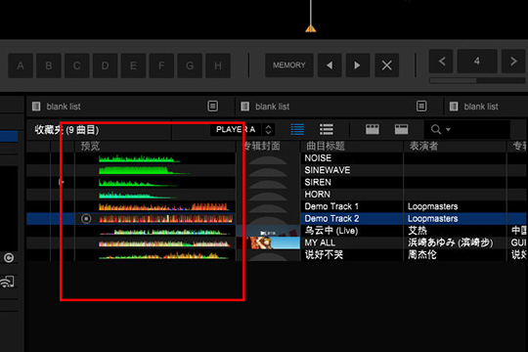528x352 pixels.
Task: Open first panel icon beside the search field
Action: click(x=373, y=129)
